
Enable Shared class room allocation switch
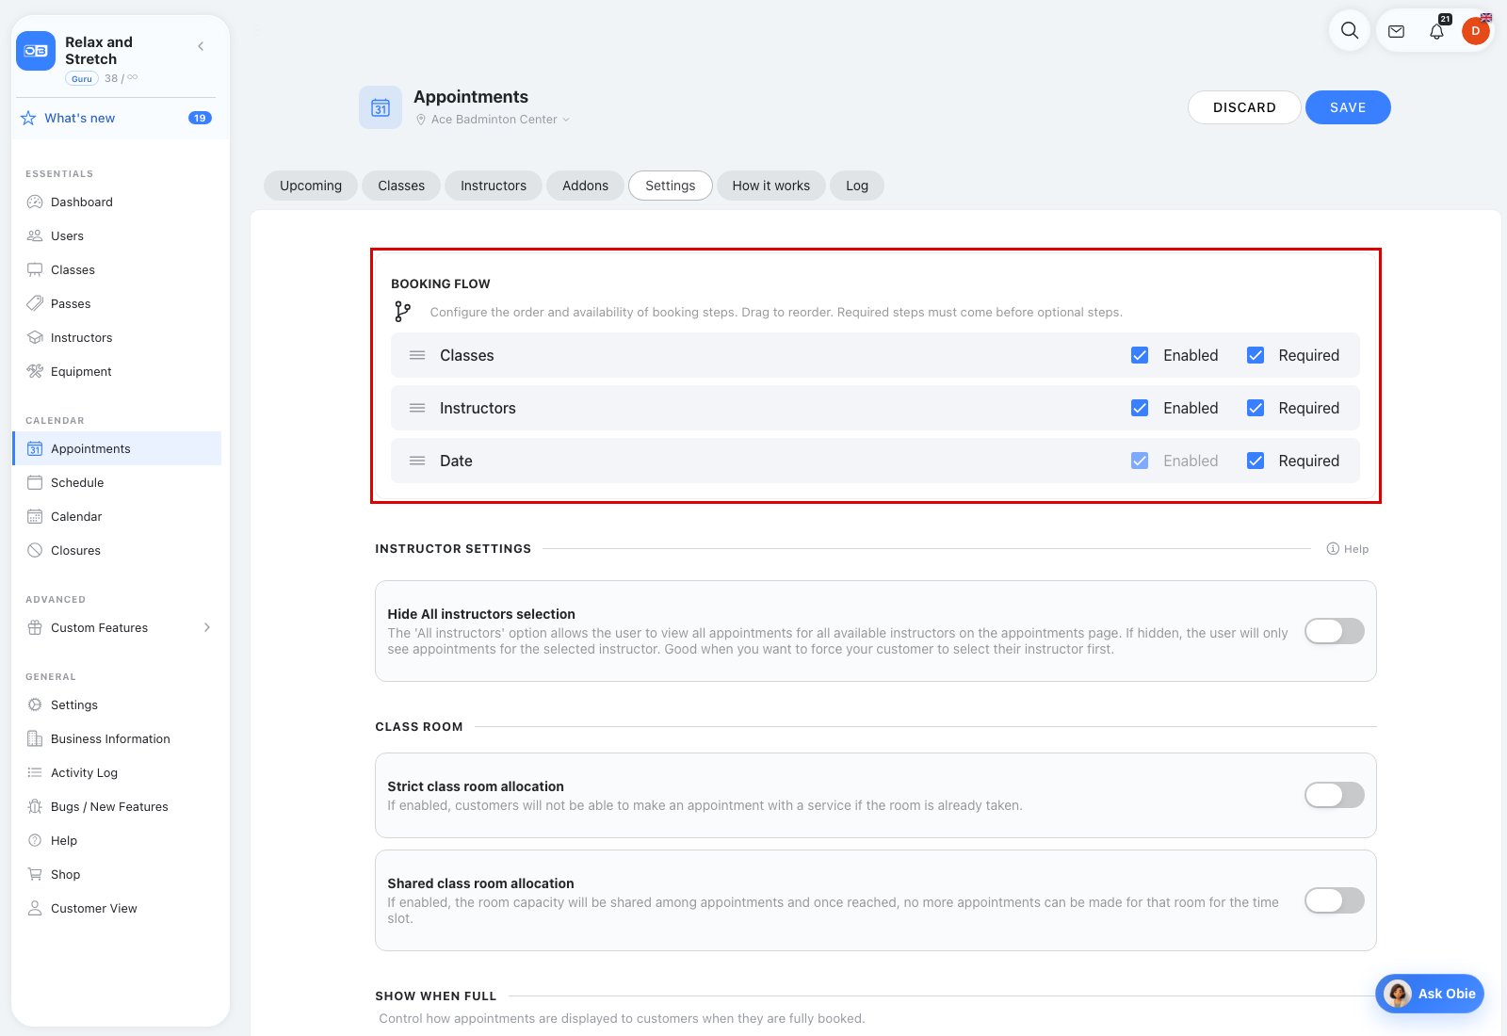(x=1335, y=900)
